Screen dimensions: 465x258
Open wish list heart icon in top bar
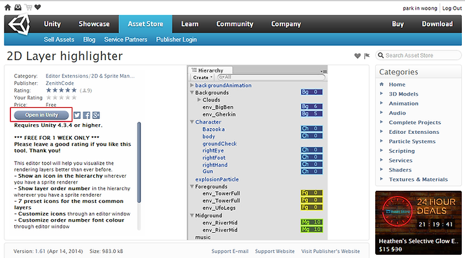pyautogui.click(x=37, y=7)
